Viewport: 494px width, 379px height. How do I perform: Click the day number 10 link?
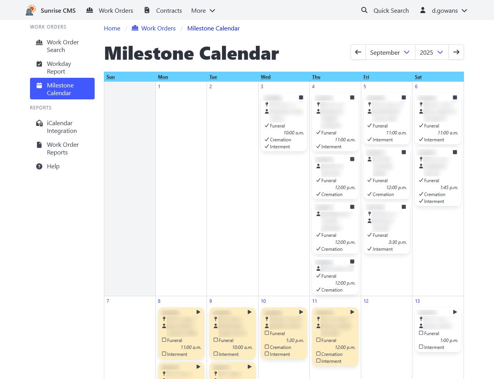[263, 301]
